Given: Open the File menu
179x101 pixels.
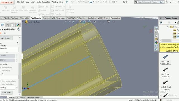Looking at the screenshot, I should tap(18, 2).
